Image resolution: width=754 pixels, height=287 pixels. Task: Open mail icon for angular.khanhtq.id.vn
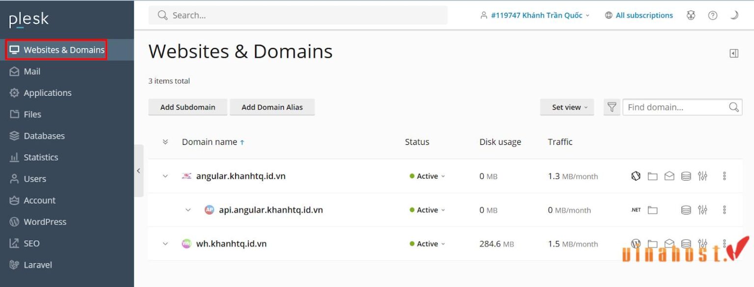(x=669, y=176)
